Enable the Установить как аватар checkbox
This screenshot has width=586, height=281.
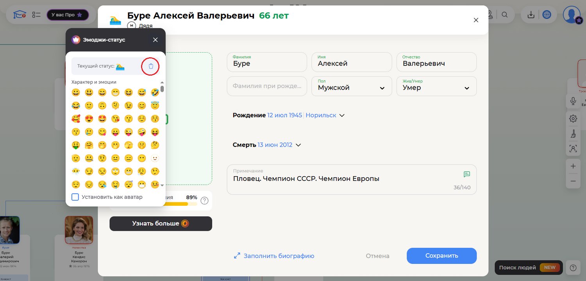pyautogui.click(x=75, y=197)
